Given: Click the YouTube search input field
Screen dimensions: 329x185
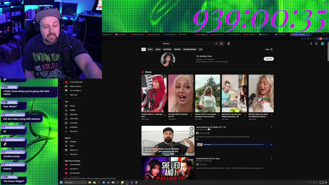Looking at the screenshot, I should [x=188, y=43].
